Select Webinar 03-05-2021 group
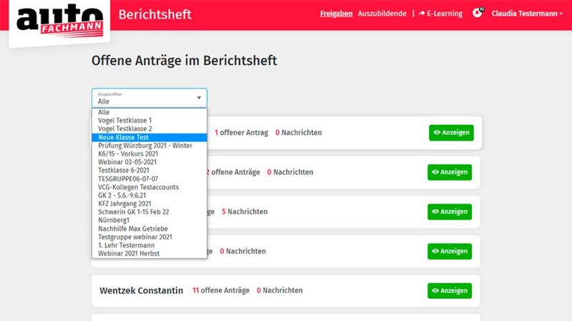 [149, 163]
